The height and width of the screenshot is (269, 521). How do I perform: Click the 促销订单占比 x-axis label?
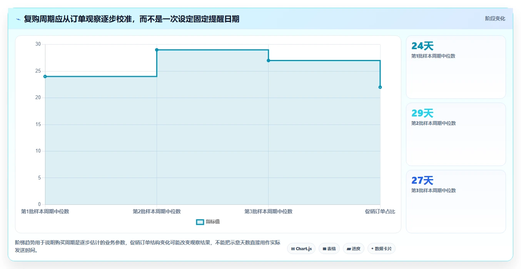point(380,211)
